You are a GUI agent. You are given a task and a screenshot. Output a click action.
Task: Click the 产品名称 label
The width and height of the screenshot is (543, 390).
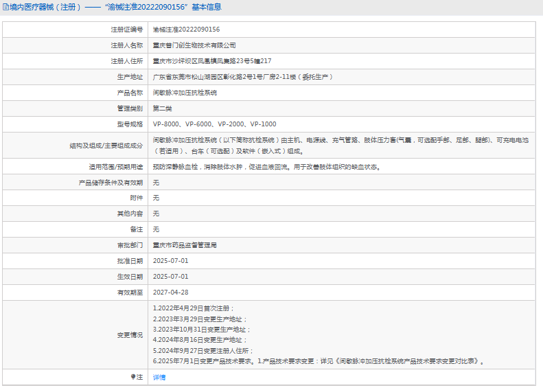click(x=130, y=93)
